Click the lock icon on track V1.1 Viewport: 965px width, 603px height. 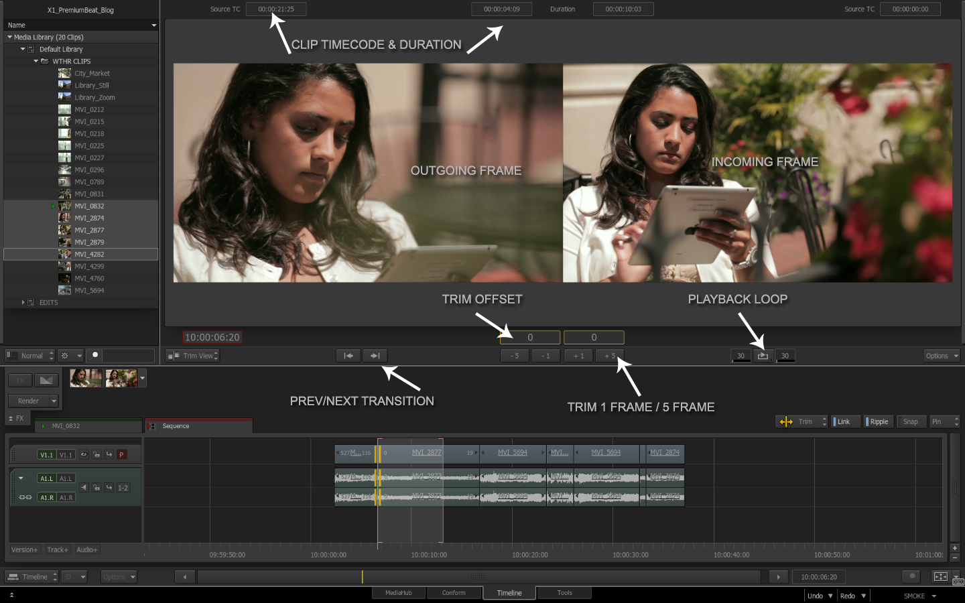(96, 454)
